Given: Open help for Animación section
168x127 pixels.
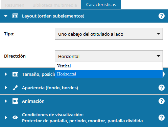Looking at the screenshot, I should [x=162, y=101].
